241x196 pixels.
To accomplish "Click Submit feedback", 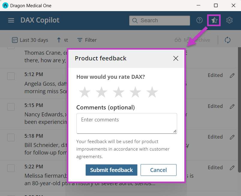I will click(111, 170).
